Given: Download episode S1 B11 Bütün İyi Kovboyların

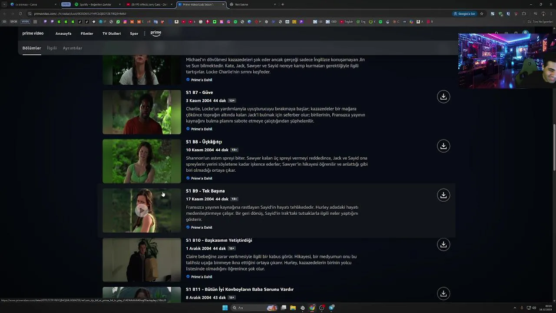Looking at the screenshot, I should (x=443, y=293).
